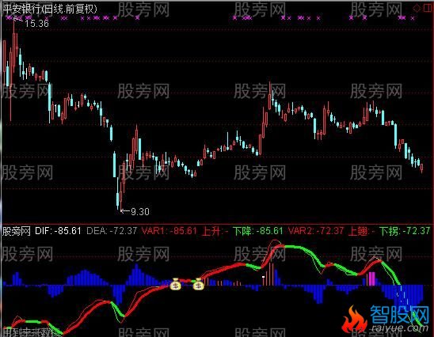Click the VAR2: -72.37 indicator value
The image size is (434, 337).
point(316,230)
